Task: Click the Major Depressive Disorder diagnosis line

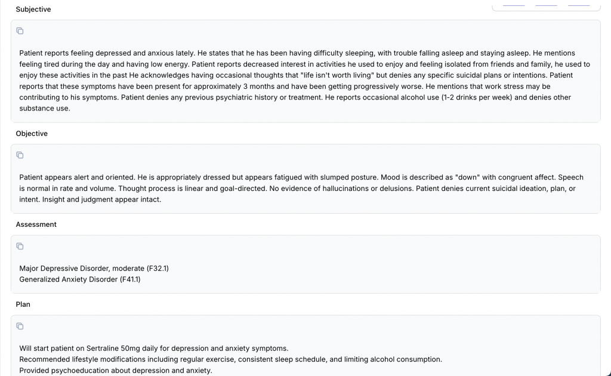Action: [x=94, y=269]
